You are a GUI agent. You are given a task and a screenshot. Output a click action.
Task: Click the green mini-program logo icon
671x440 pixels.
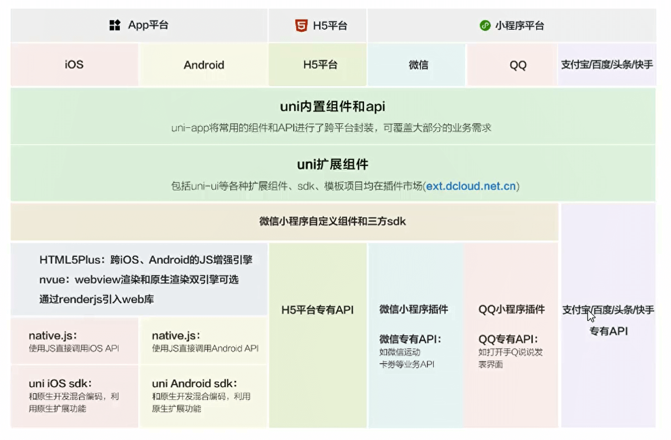coord(485,25)
